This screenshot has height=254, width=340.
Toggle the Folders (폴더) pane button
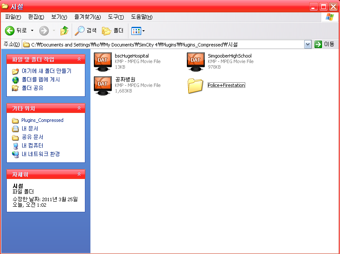coord(113,31)
